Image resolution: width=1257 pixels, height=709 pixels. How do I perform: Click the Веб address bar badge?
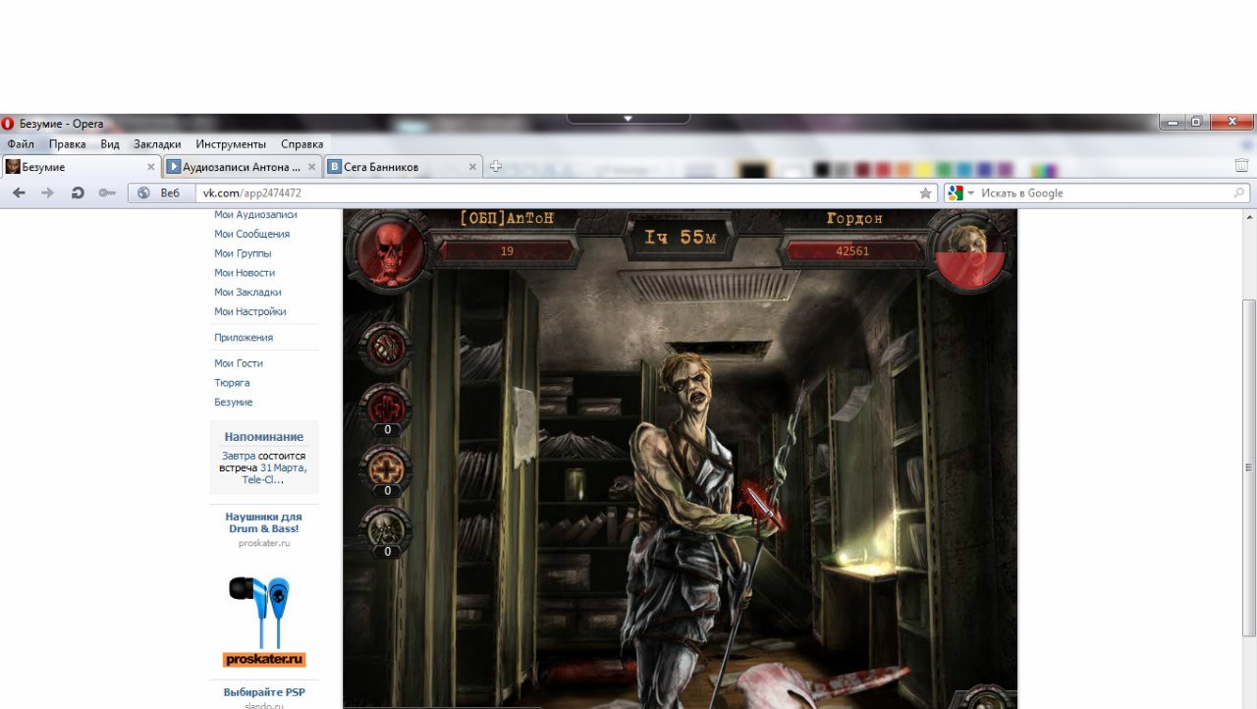coord(161,193)
